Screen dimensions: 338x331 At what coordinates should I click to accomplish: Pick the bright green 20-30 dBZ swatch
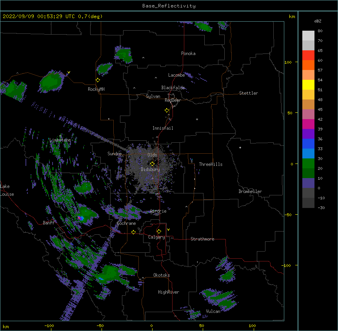point(308,164)
